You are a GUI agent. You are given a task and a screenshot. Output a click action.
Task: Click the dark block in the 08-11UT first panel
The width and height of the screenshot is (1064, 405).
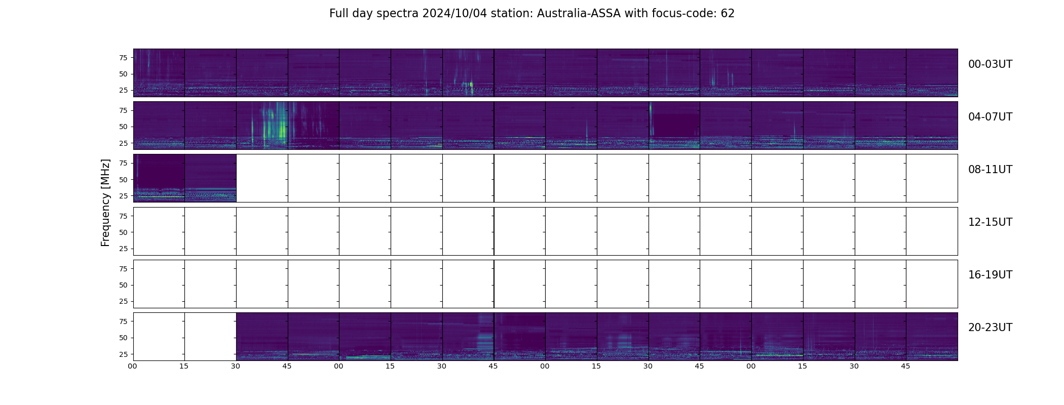(161, 171)
